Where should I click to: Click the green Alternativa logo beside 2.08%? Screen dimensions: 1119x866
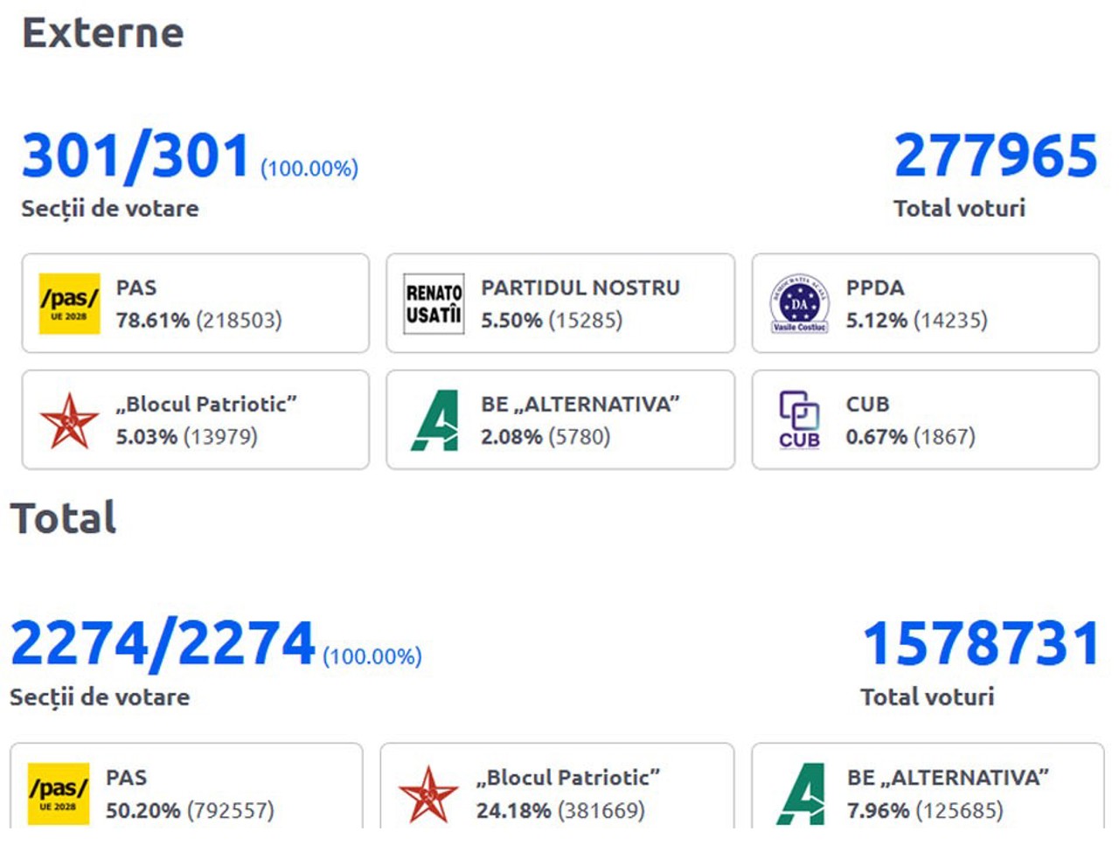[434, 420]
